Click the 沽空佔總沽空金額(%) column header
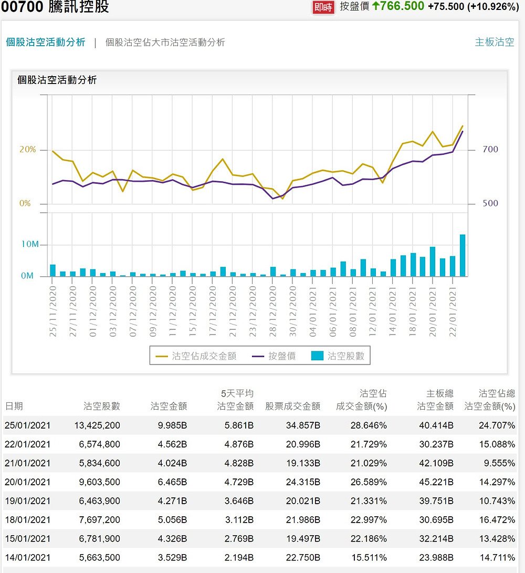Image resolution: width=525 pixels, height=573 pixels. [490, 400]
